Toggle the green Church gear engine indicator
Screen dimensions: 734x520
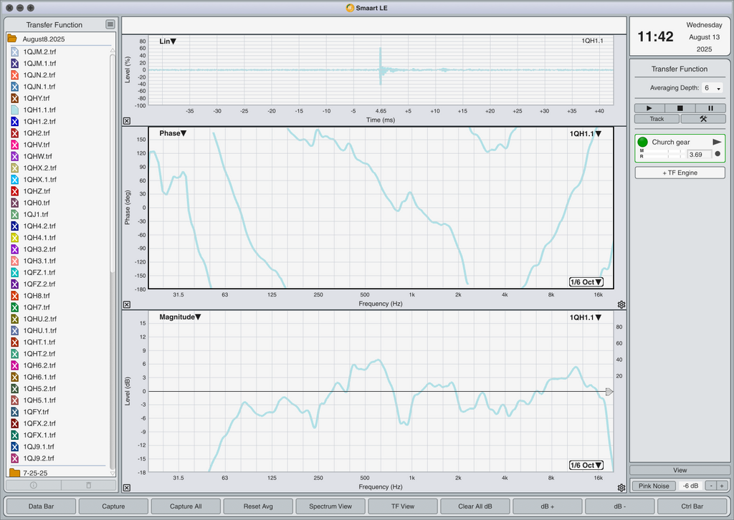pos(643,142)
